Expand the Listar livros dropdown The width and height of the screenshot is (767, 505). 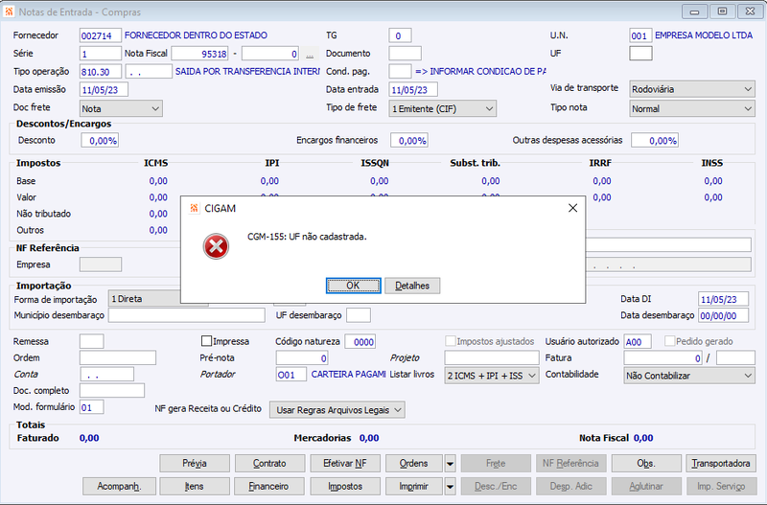pyautogui.click(x=492, y=376)
